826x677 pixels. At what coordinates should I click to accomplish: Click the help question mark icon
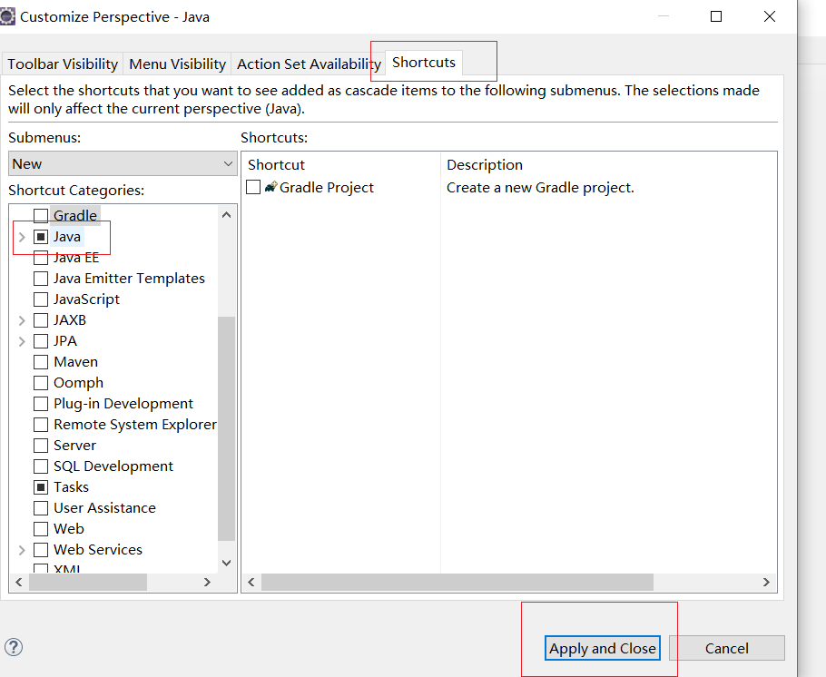14,647
